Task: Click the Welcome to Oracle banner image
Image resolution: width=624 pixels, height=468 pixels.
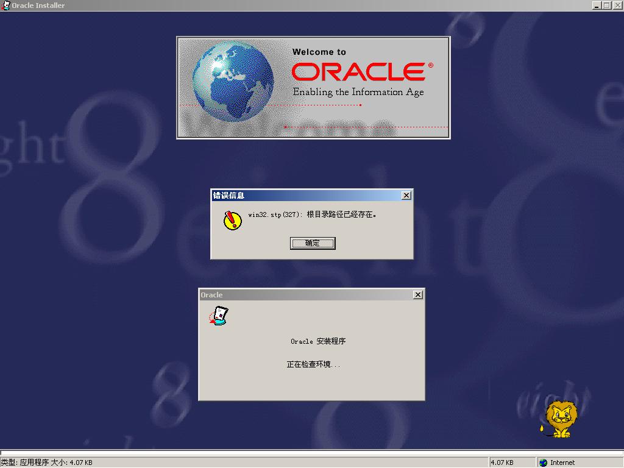Action: [313, 88]
